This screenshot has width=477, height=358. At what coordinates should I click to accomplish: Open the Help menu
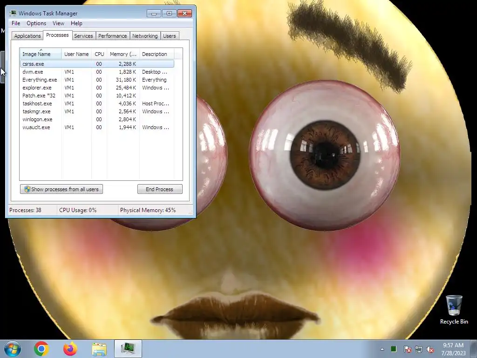76,23
